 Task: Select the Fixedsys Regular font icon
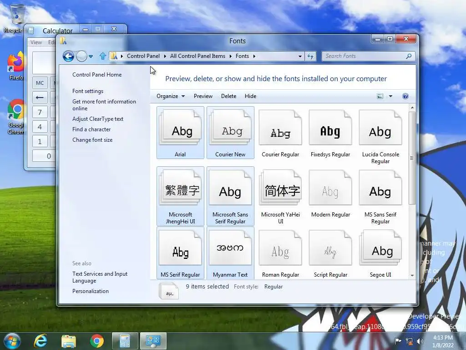click(330, 128)
